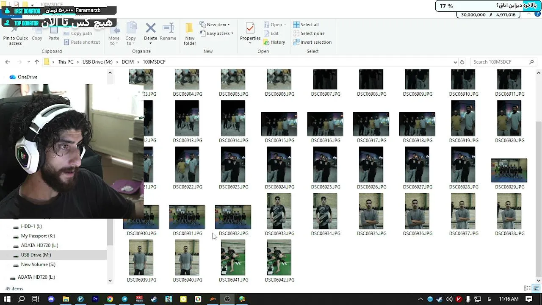Refresh the 100MSDCF folder view
The image size is (542, 305).
coord(462,62)
